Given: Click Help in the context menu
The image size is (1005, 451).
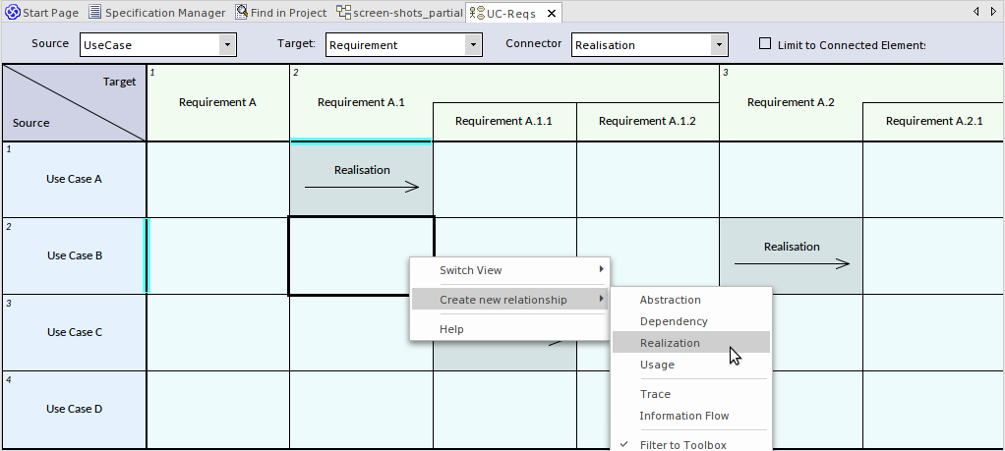Looking at the screenshot, I should tap(451, 329).
